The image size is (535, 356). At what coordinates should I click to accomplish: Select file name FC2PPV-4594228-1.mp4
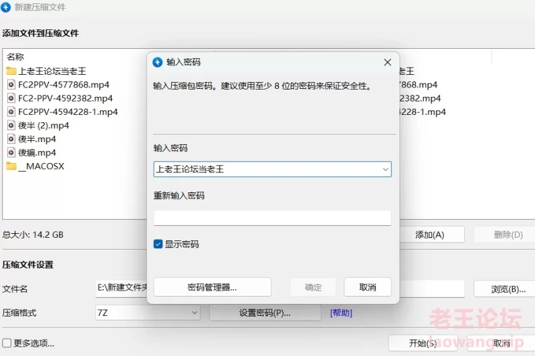[68, 112]
